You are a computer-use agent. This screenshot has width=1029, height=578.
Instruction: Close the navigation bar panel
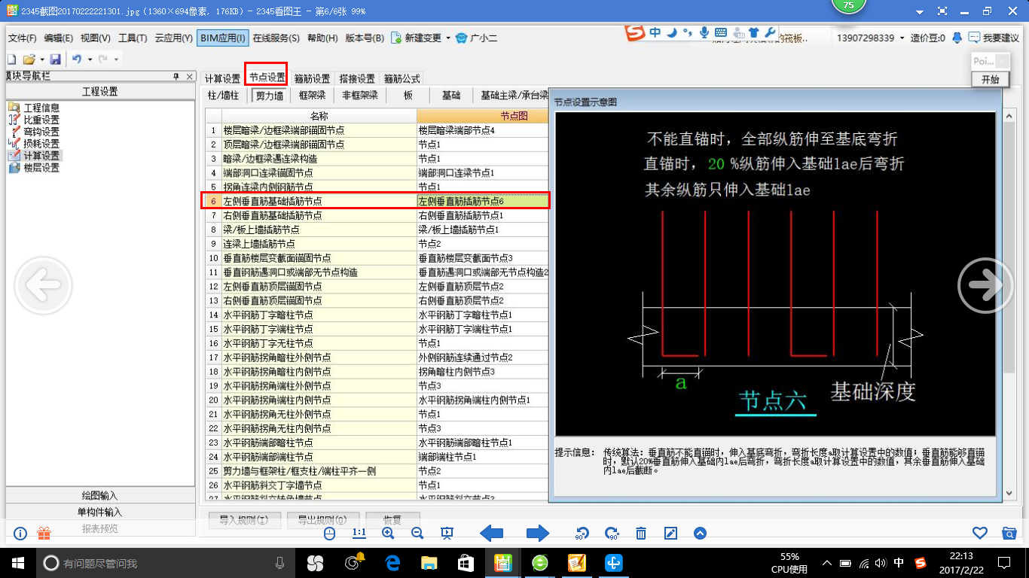(x=188, y=77)
